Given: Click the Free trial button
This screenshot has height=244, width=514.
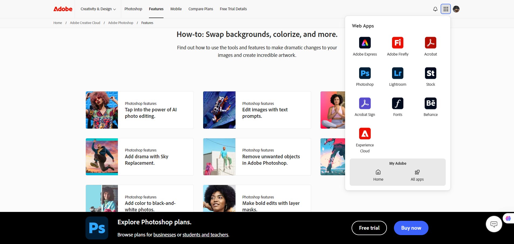Looking at the screenshot, I should [369, 228].
